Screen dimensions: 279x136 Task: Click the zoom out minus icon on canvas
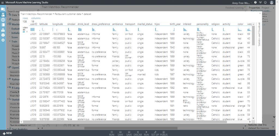click(48, 125)
